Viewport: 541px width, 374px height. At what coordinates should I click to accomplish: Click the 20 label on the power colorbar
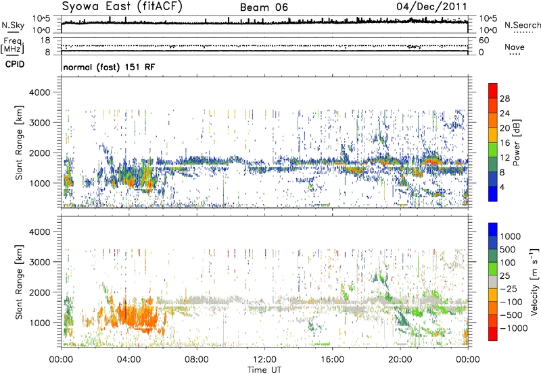point(504,128)
